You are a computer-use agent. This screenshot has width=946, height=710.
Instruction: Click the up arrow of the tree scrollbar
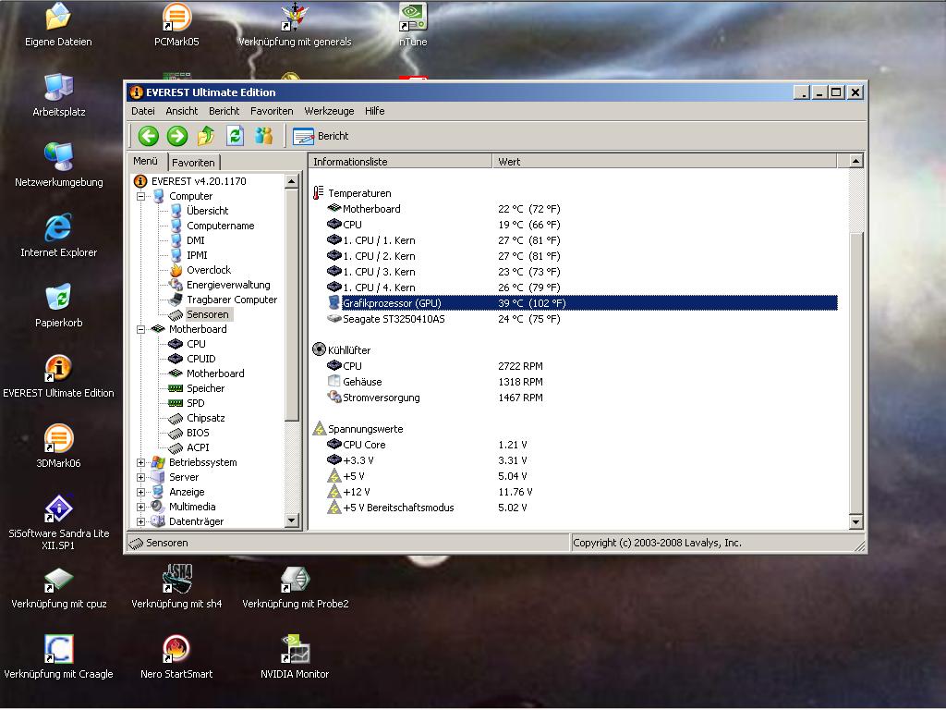point(291,181)
